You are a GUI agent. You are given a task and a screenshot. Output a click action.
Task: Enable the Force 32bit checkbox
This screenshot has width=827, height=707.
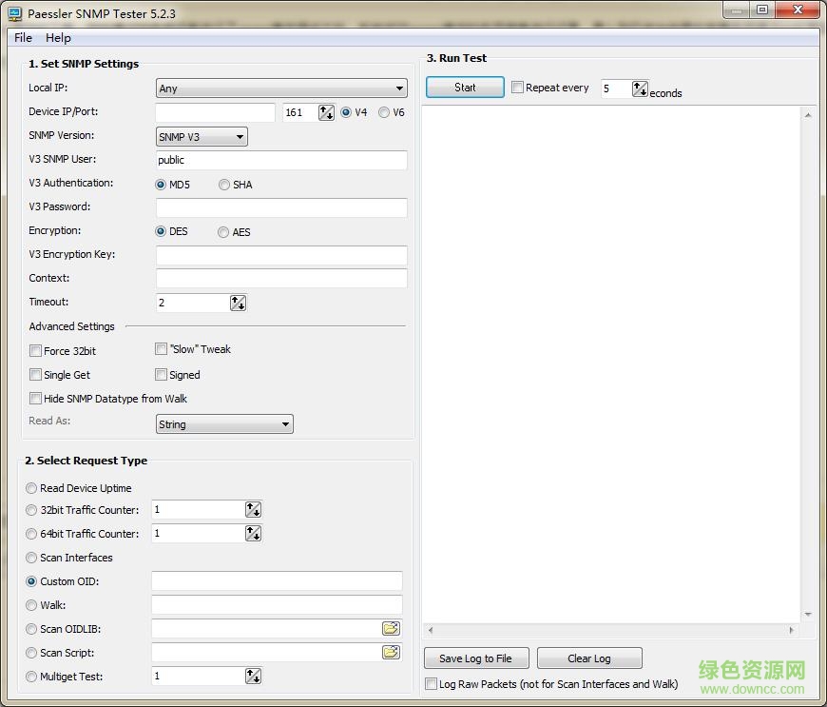[35, 350]
